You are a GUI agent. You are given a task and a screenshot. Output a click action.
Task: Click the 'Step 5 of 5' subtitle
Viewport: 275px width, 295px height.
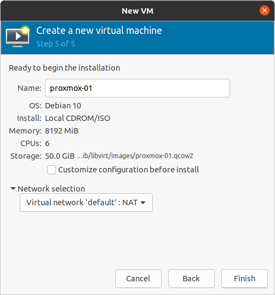pyautogui.click(x=55, y=44)
